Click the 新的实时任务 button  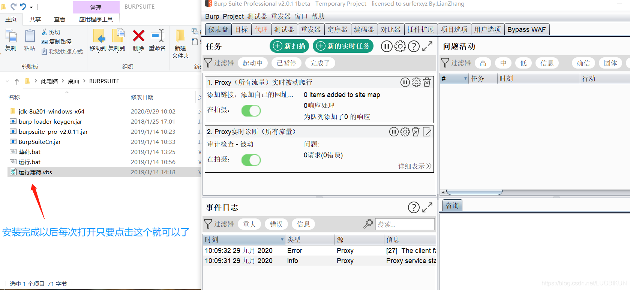tap(343, 46)
